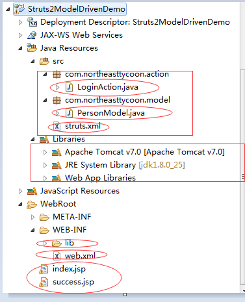Screen dimensions: 245x302
Task: Click the JAX-WS Web Services icon
Action: [32, 35]
